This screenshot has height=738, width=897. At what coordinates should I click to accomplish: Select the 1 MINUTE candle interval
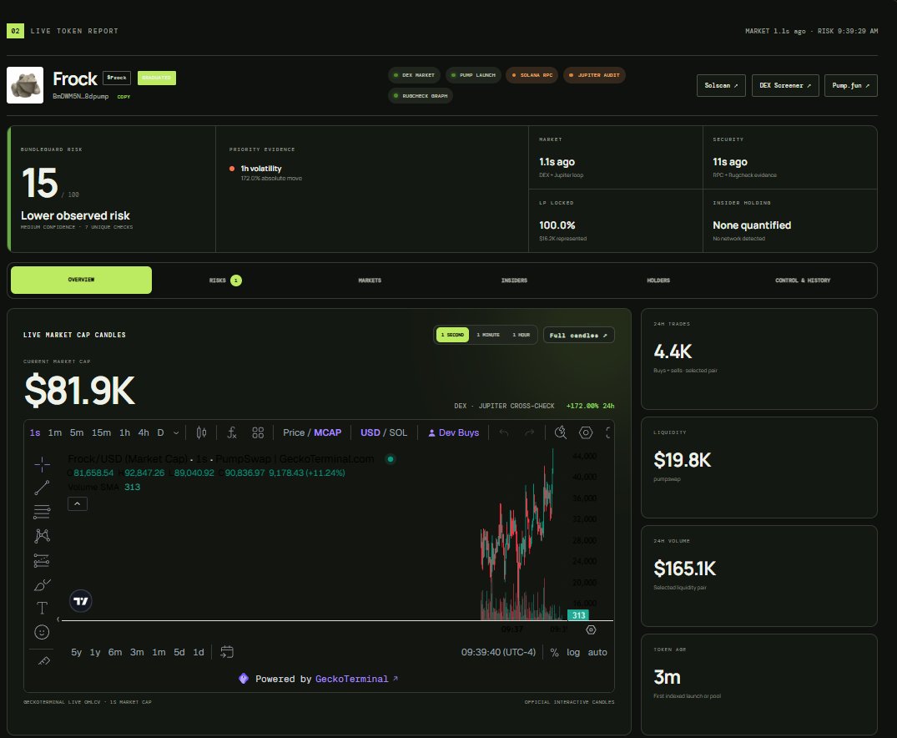[488, 335]
